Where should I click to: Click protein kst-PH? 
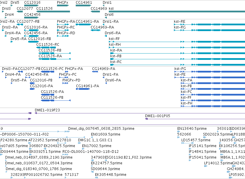187,103
